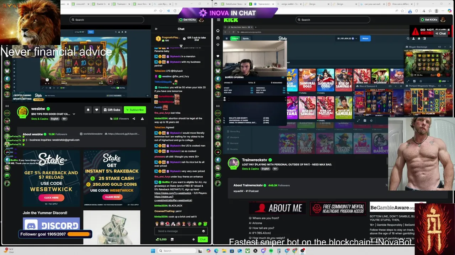
Task: Click CLAIM NOW on Stake cash banner
Action: coord(112,197)
